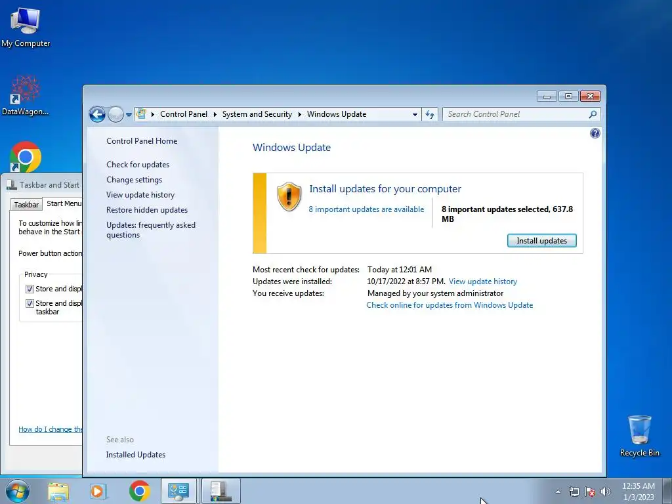
Task: Maximize the Windows Update window
Action: pyautogui.click(x=568, y=96)
